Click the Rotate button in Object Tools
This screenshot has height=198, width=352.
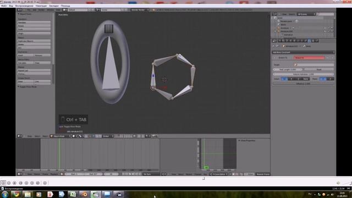(x=34, y=26)
